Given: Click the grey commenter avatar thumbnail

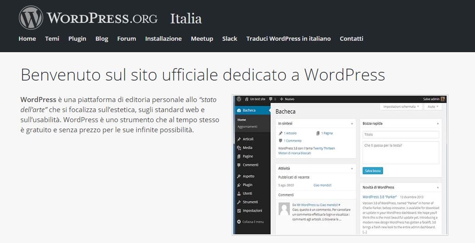Looking at the screenshot, I should tap(284, 209).
